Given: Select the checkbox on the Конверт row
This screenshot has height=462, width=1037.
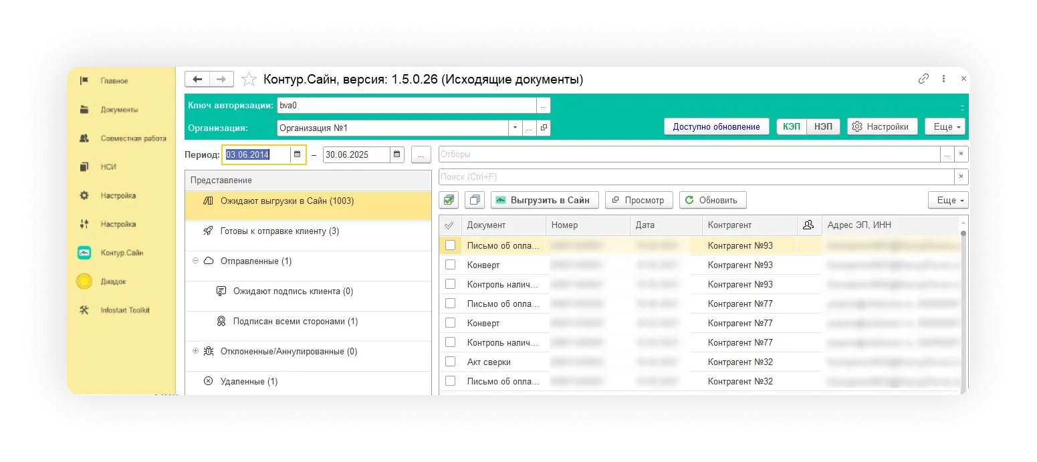Looking at the screenshot, I should click(x=449, y=265).
